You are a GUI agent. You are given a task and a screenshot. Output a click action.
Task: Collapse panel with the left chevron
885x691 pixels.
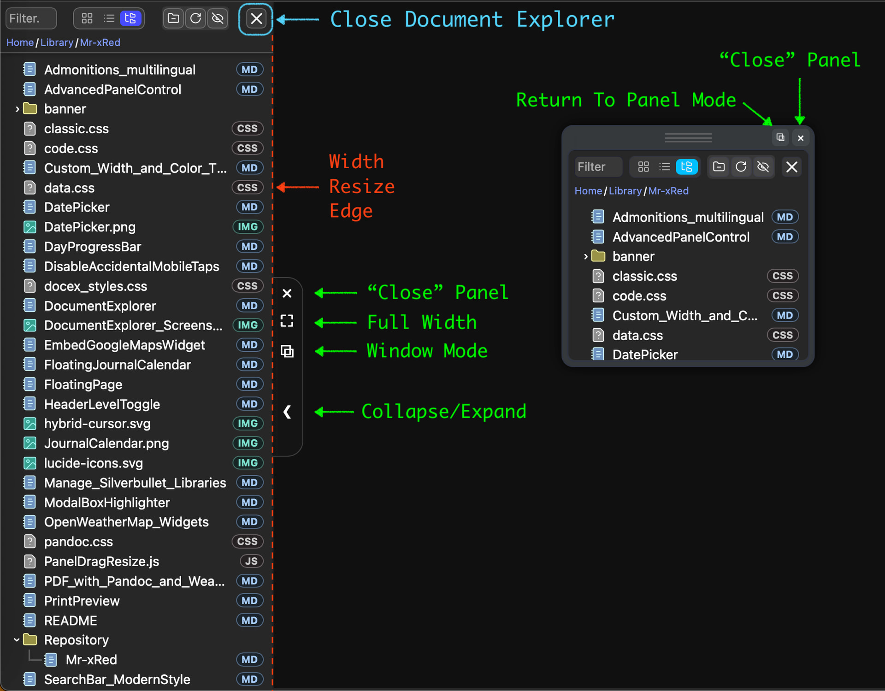point(287,412)
